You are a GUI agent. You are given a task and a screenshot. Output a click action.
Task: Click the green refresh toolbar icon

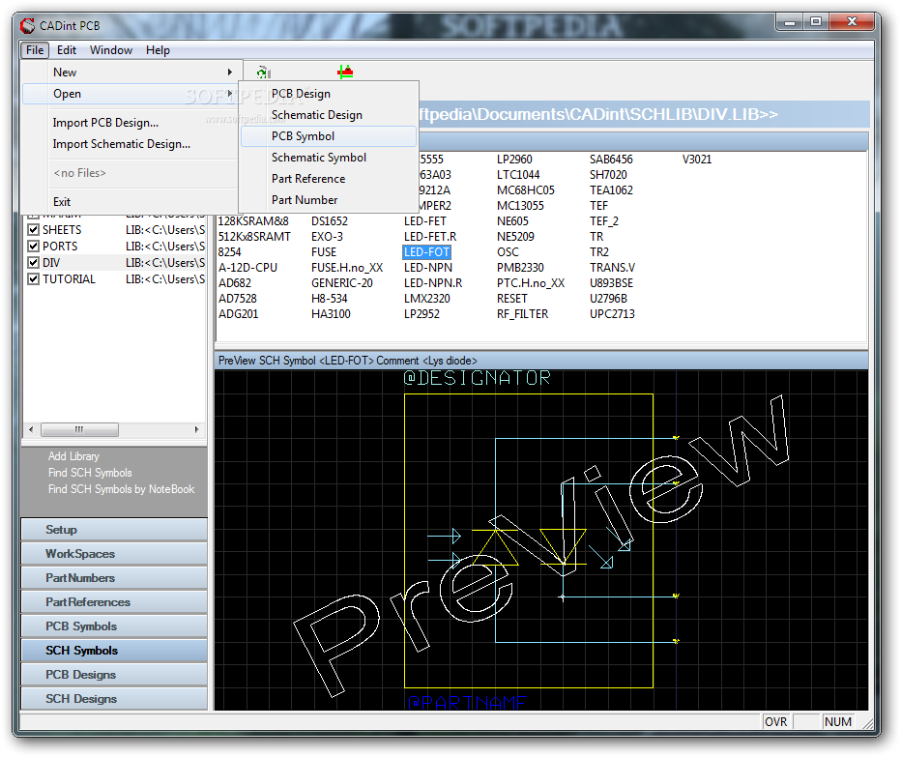[263, 73]
